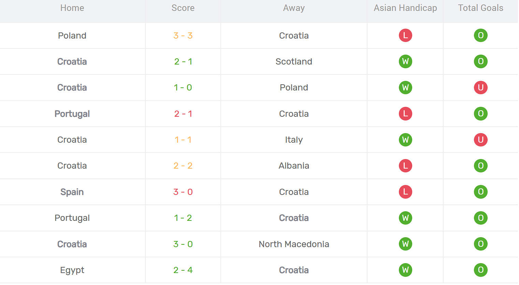Screen dimensions: 519x285
Task: Click the green W badge for Croatia vs Italy
Action: 405,140
